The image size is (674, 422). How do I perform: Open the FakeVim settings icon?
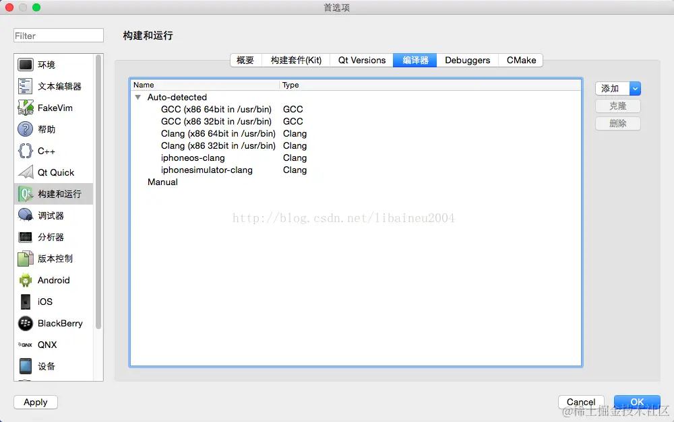click(x=26, y=108)
